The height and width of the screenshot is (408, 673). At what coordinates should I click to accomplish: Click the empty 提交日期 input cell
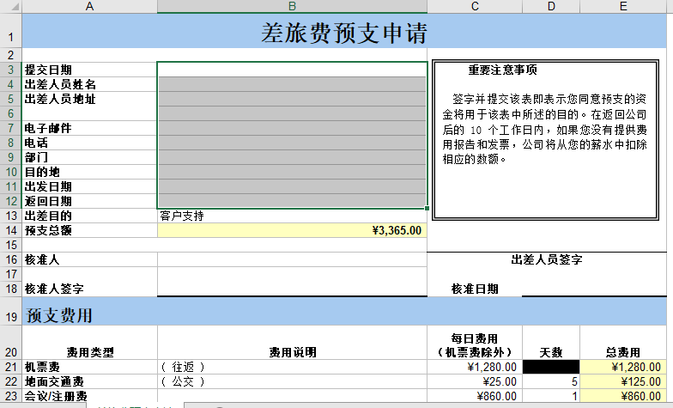click(292, 70)
